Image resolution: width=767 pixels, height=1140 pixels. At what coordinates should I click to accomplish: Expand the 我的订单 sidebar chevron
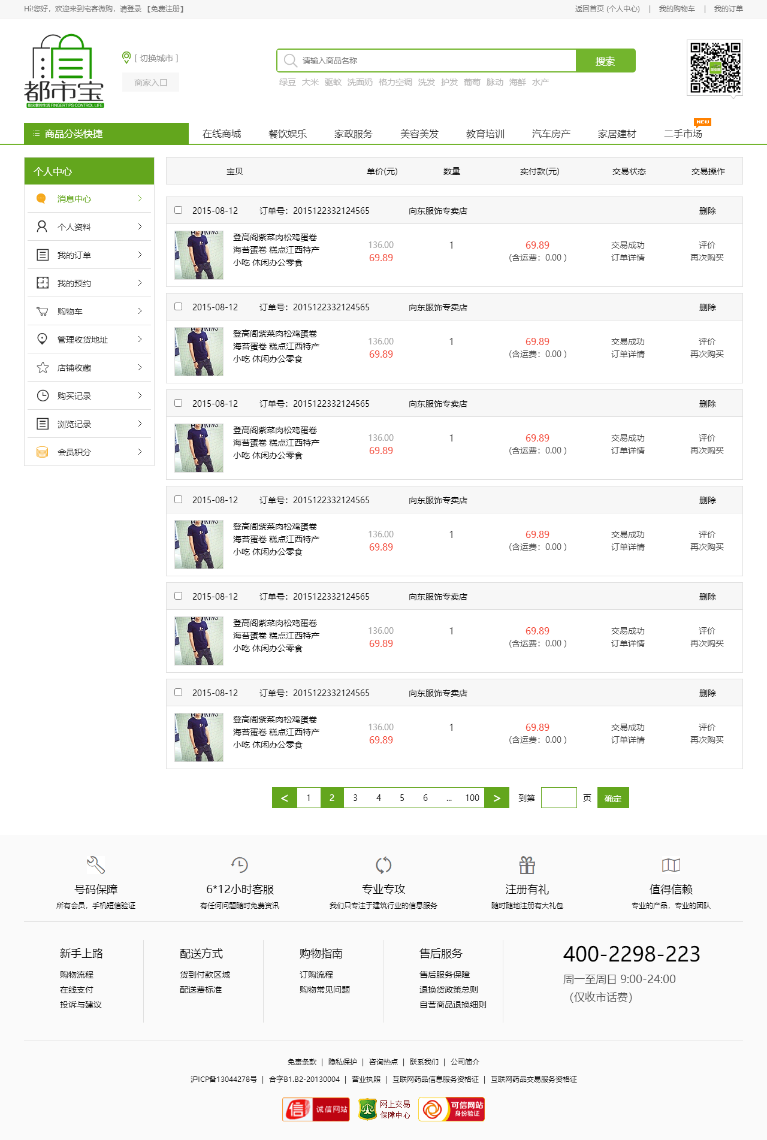pyautogui.click(x=140, y=255)
